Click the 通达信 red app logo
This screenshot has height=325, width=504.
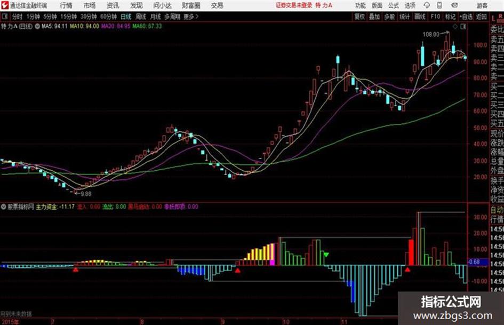coord(5,5)
